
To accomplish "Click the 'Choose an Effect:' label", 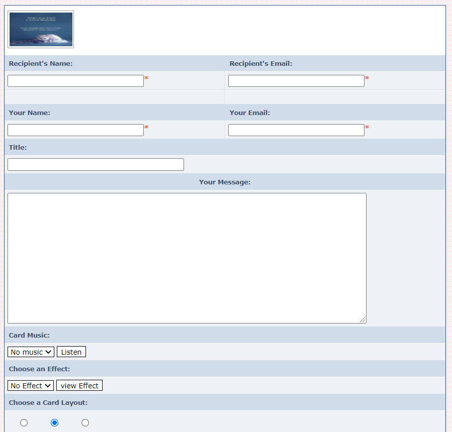I will pos(40,369).
